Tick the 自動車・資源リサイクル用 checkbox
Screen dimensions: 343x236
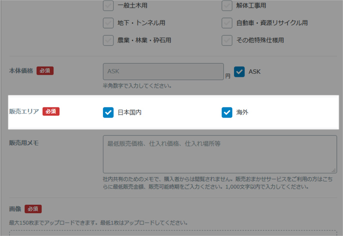coord(227,23)
